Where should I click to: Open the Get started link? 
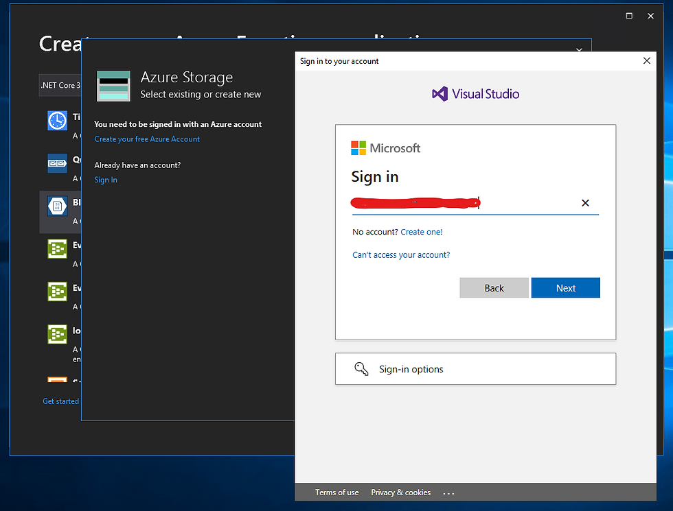60,401
